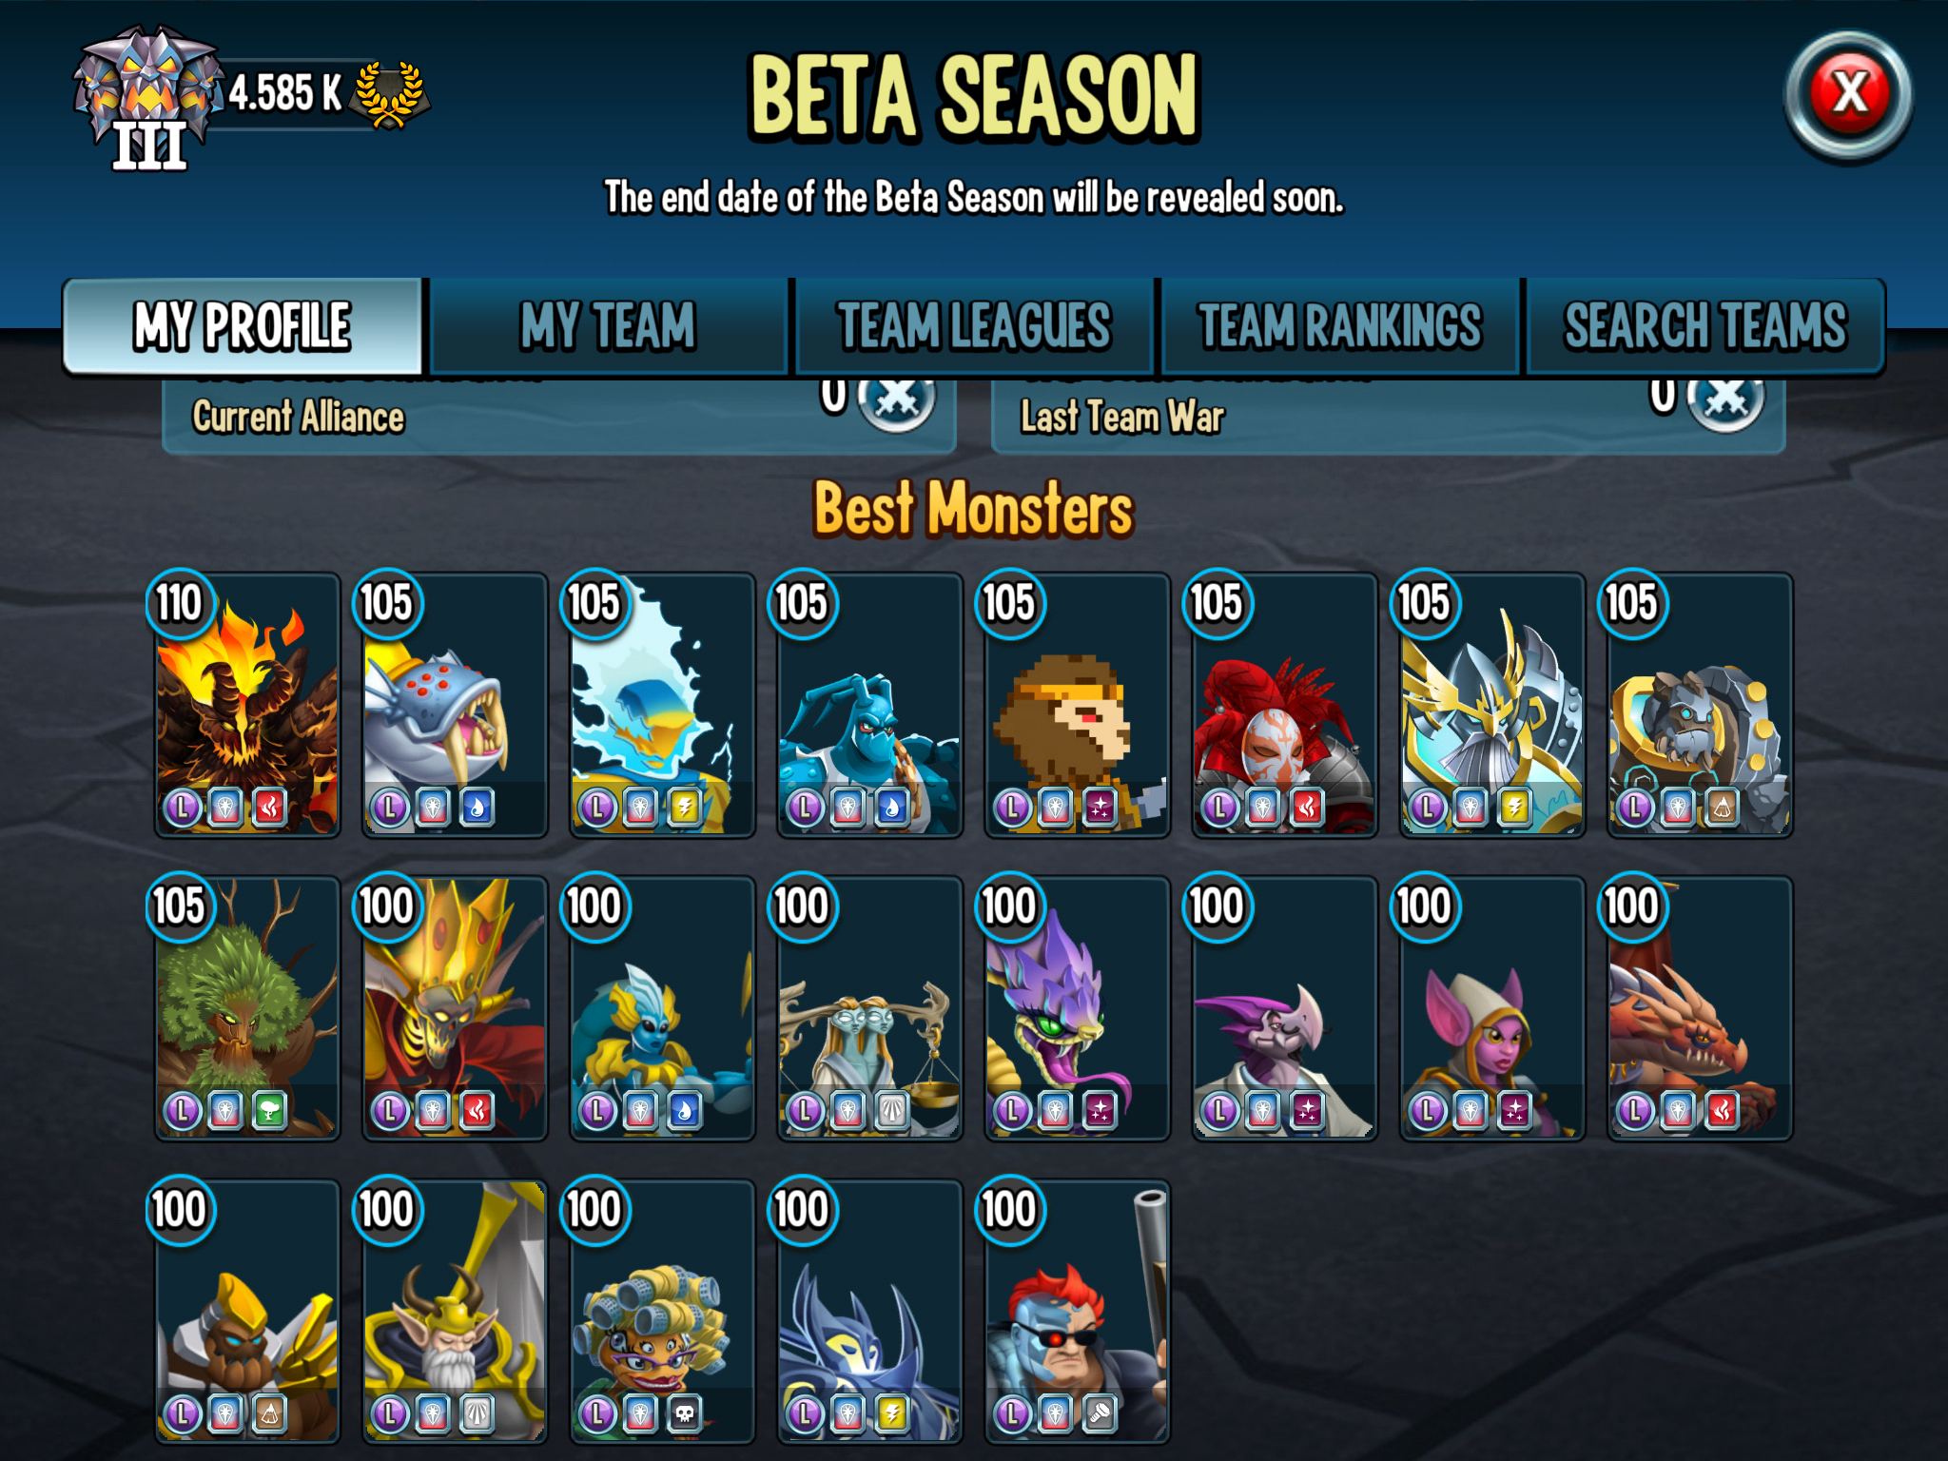Select the My Profile tab
1948x1461 pixels.
coord(243,326)
